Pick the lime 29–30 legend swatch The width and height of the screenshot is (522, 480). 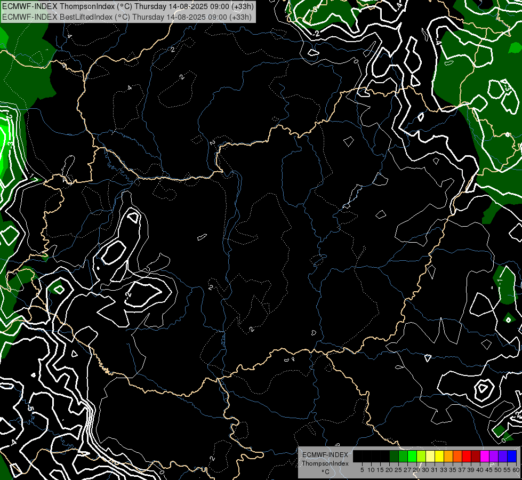[421, 457]
